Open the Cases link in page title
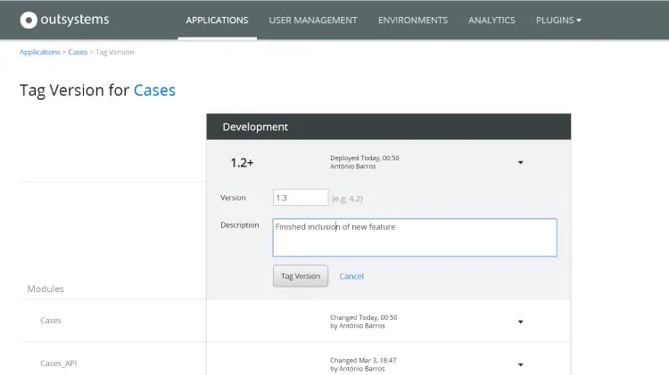Viewport: 669px width, 375px height. [154, 90]
